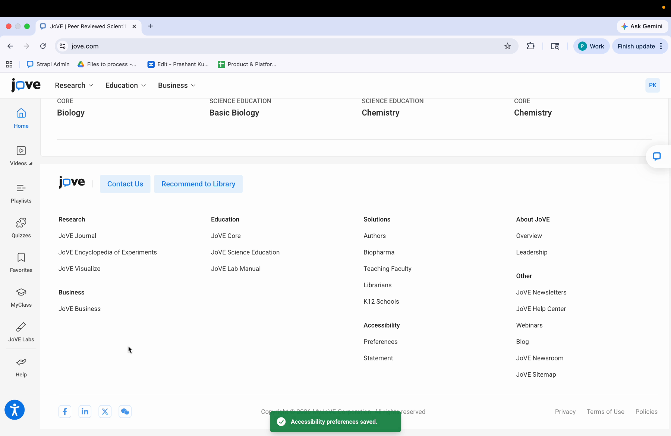Open JoVE Business footer link

(x=79, y=309)
